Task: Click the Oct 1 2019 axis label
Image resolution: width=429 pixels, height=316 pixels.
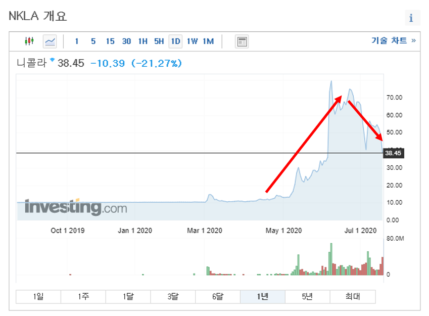Action: (67, 231)
